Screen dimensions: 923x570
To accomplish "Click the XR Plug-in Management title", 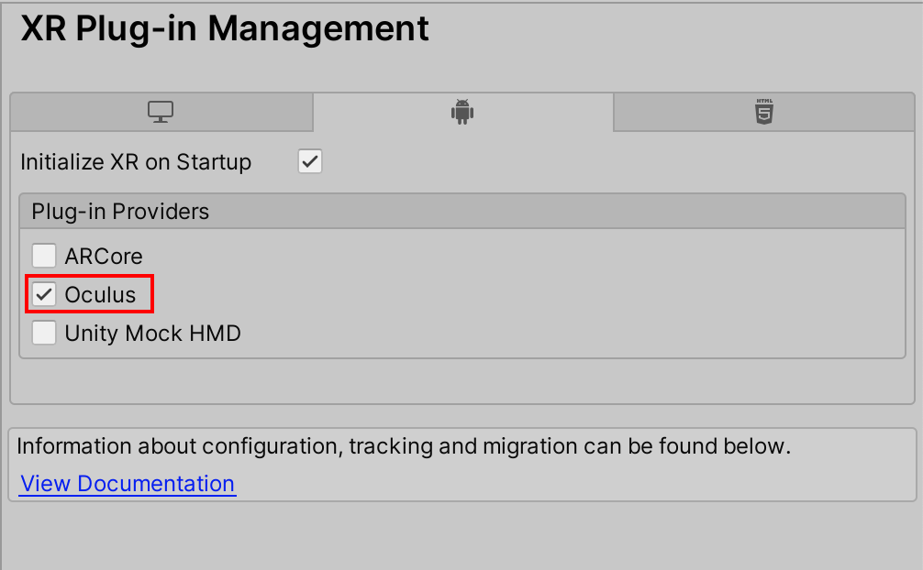I will click(x=225, y=28).
